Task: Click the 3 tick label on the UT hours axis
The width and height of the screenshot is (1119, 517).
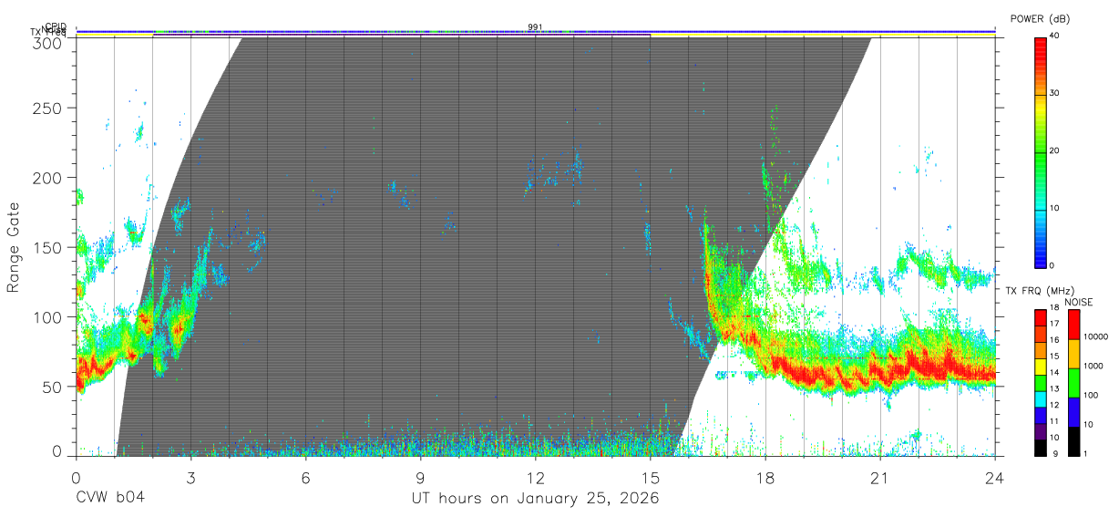Action: pos(191,477)
